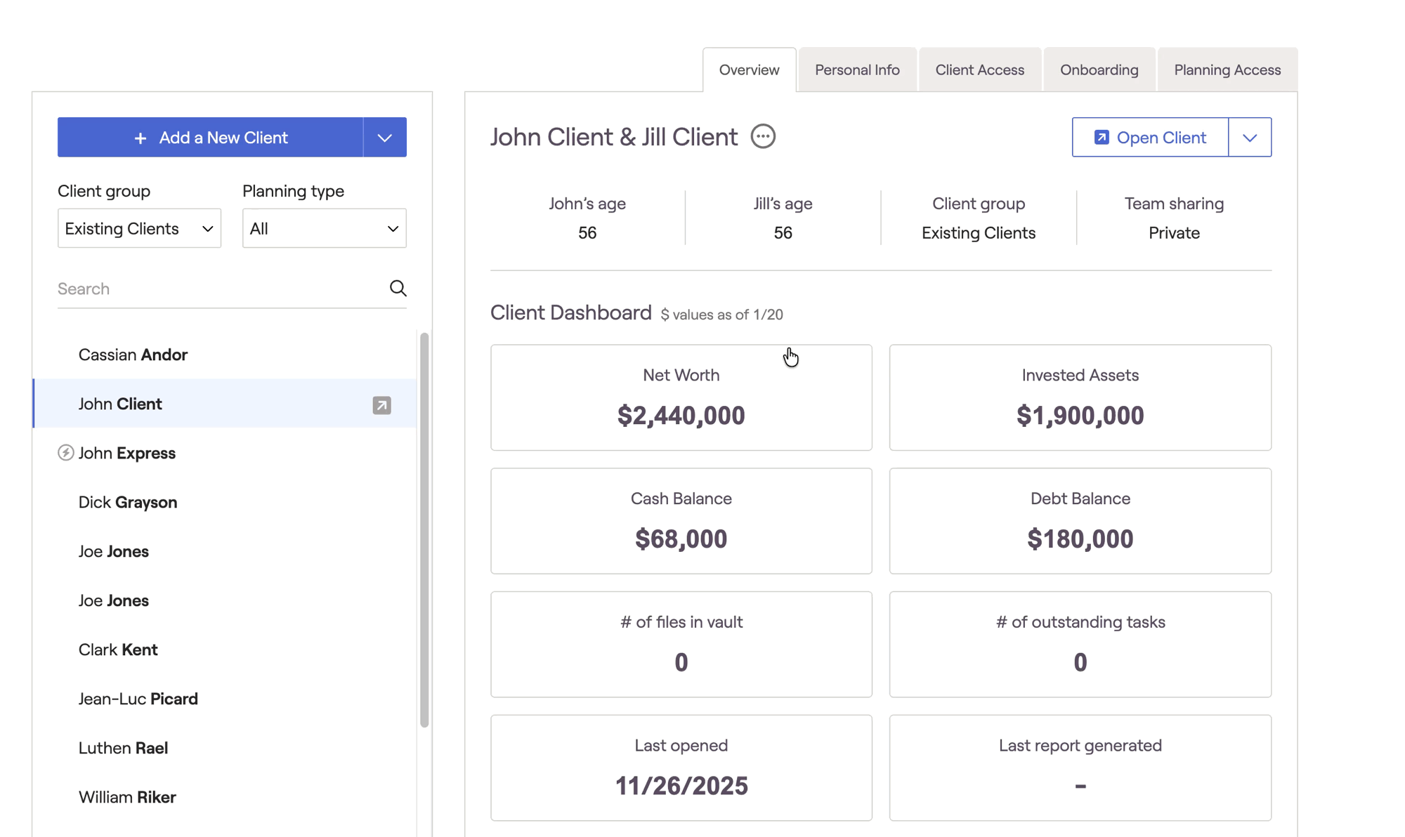Screen dimensions: 1405x837
Task: Click the Open Client arrow icon
Action: [1101, 138]
